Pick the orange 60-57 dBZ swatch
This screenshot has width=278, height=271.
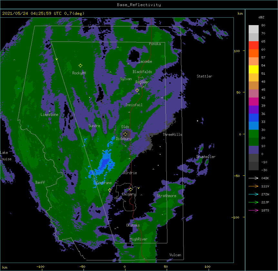253,53
